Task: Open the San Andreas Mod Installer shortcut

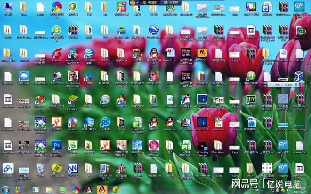Action: (x=72, y=76)
